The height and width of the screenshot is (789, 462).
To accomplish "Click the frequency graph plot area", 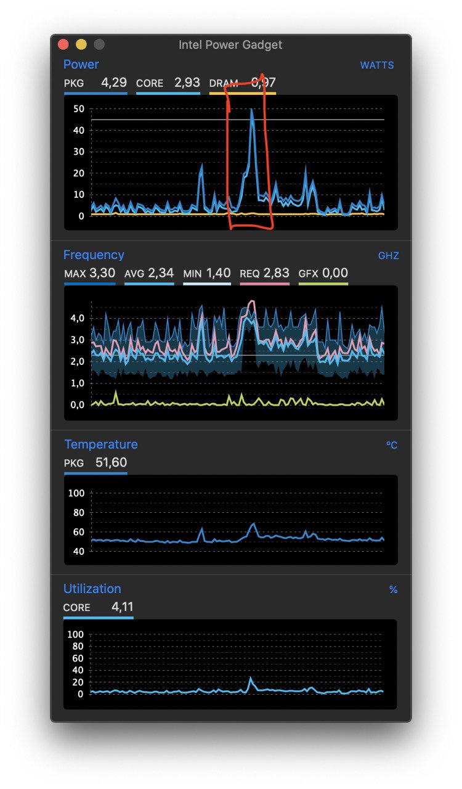I will pos(231,353).
